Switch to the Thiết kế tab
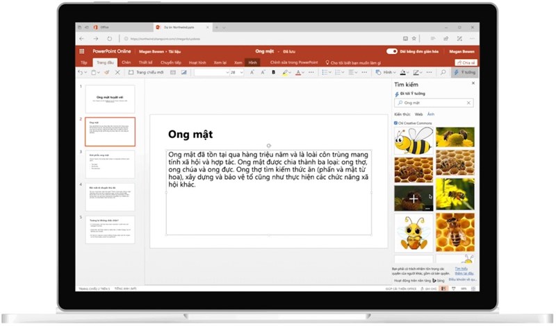The height and width of the screenshot is (326, 556). pyautogui.click(x=146, y=62)
